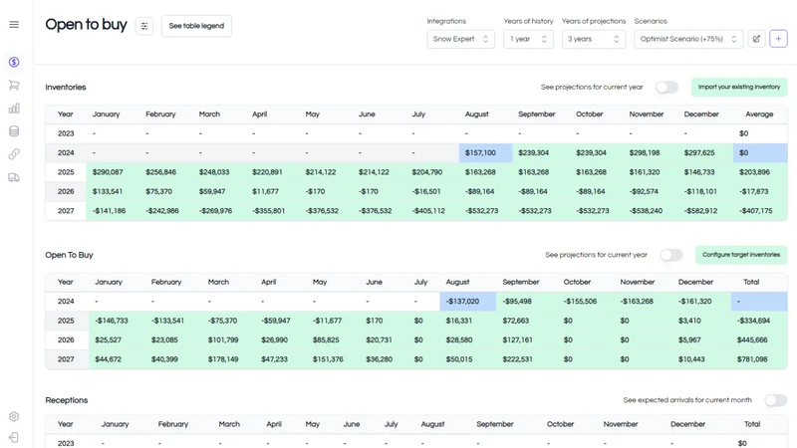Edit the selected scenario with pencil icon

coord(756,39)
